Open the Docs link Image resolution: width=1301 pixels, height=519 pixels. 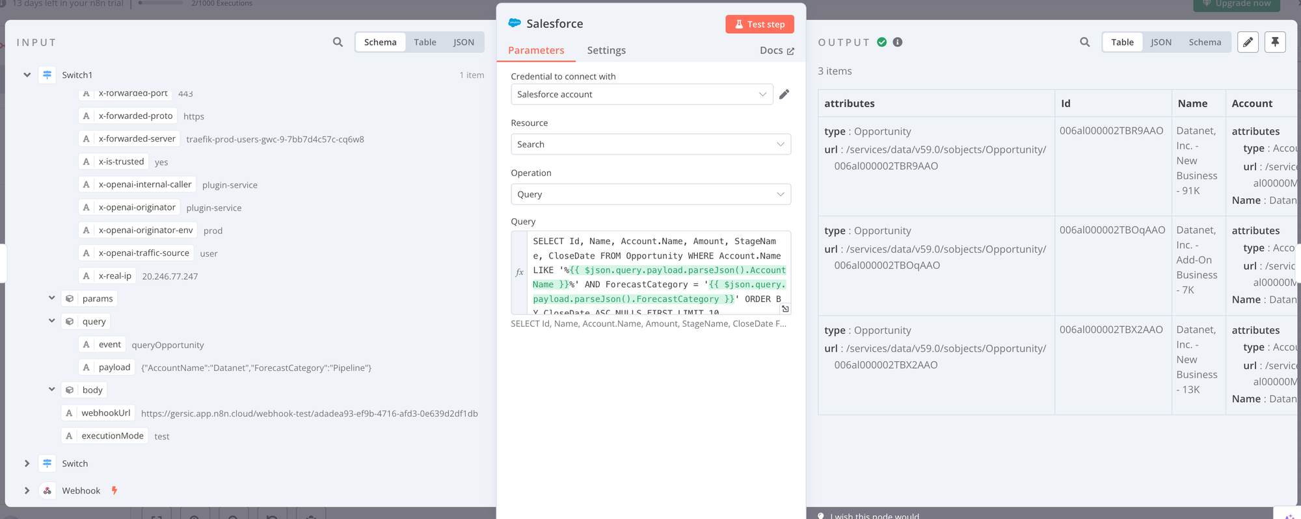(777, 50)
